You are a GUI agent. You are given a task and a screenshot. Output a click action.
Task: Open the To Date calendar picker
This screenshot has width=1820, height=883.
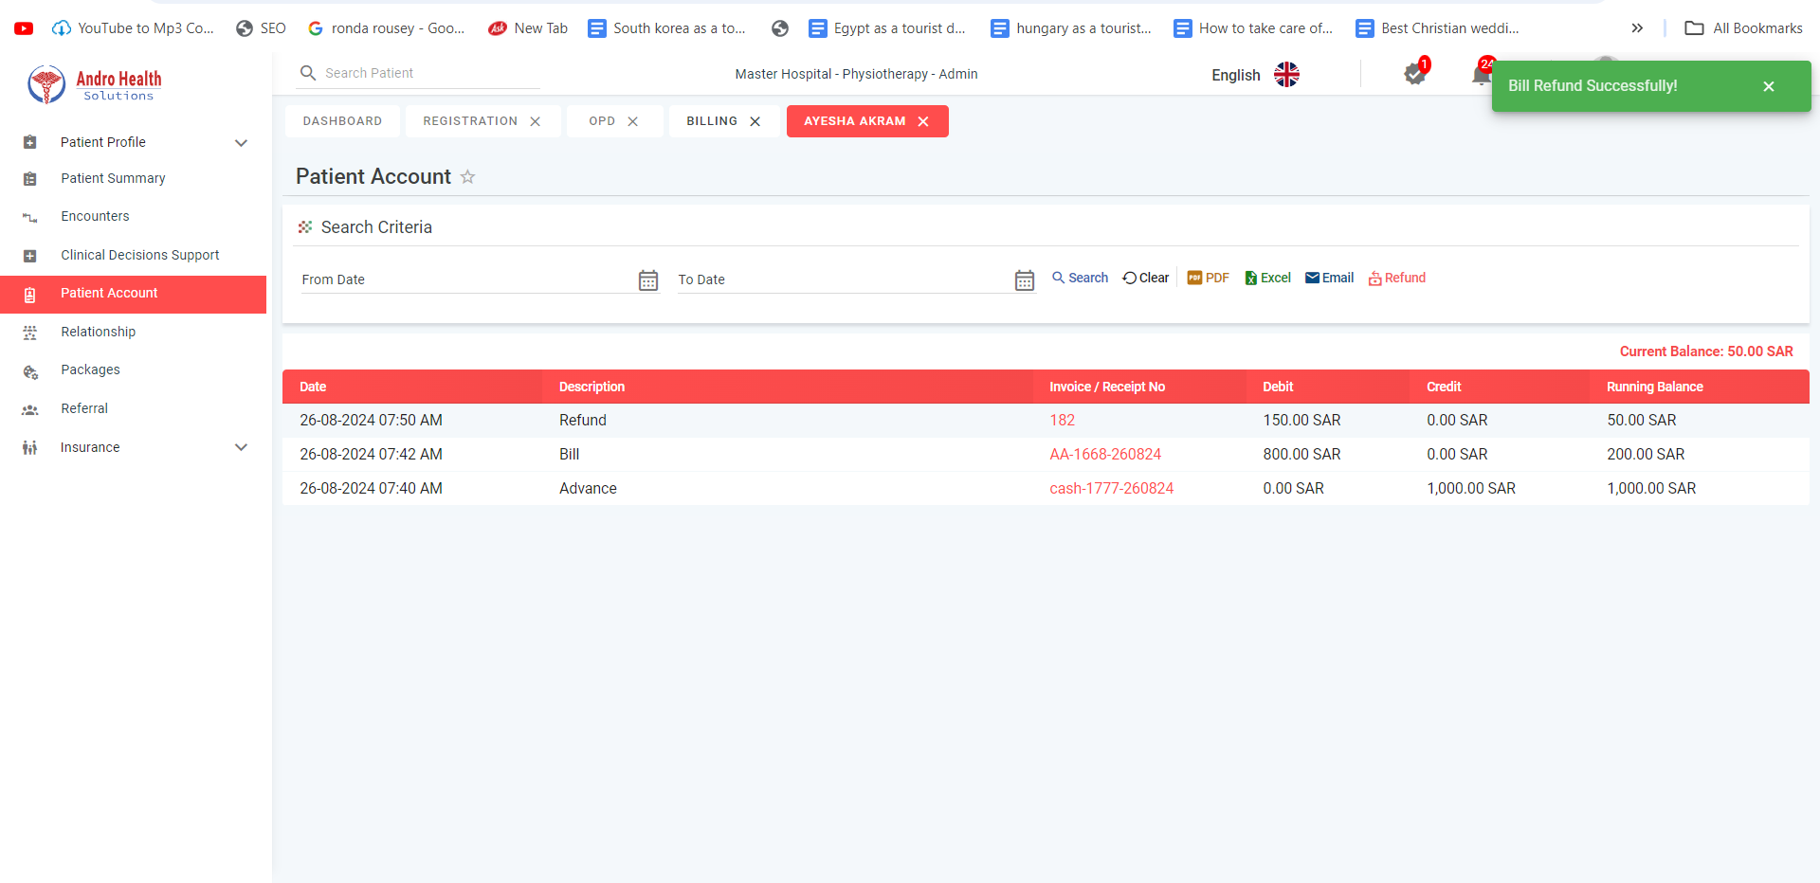(1024, 280)
